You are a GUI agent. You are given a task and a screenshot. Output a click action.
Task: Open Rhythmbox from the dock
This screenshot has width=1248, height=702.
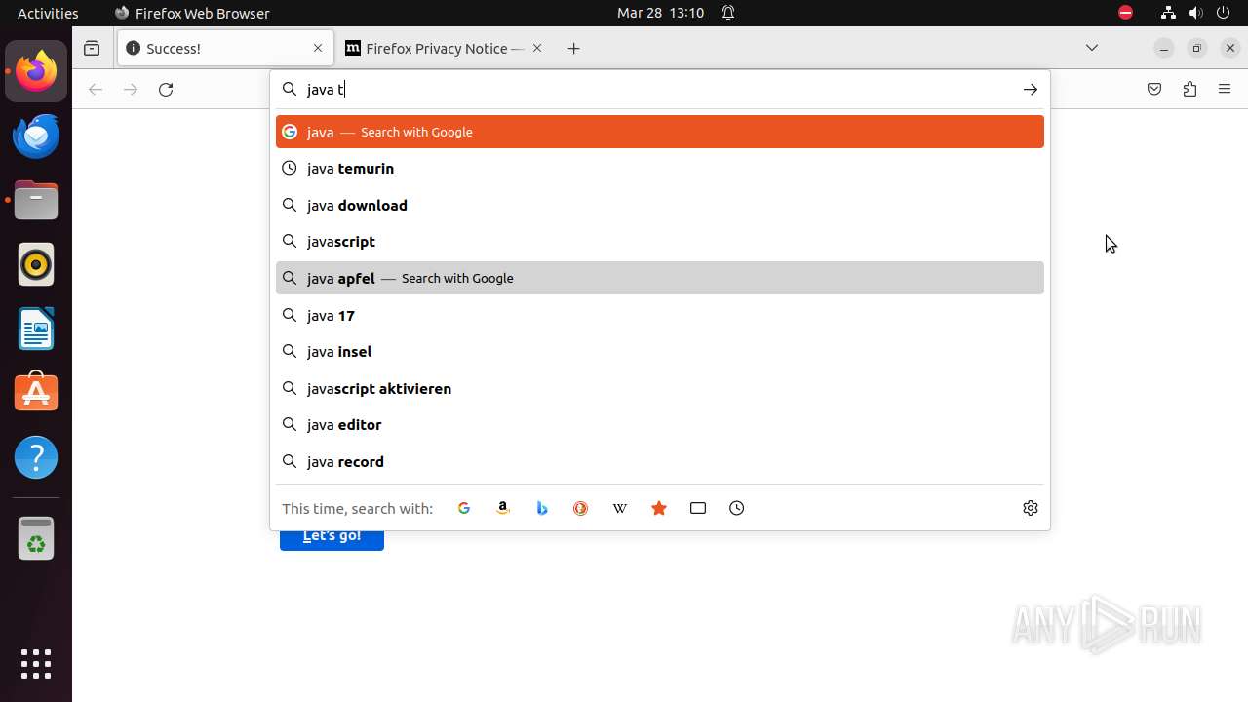pos(36,264)
